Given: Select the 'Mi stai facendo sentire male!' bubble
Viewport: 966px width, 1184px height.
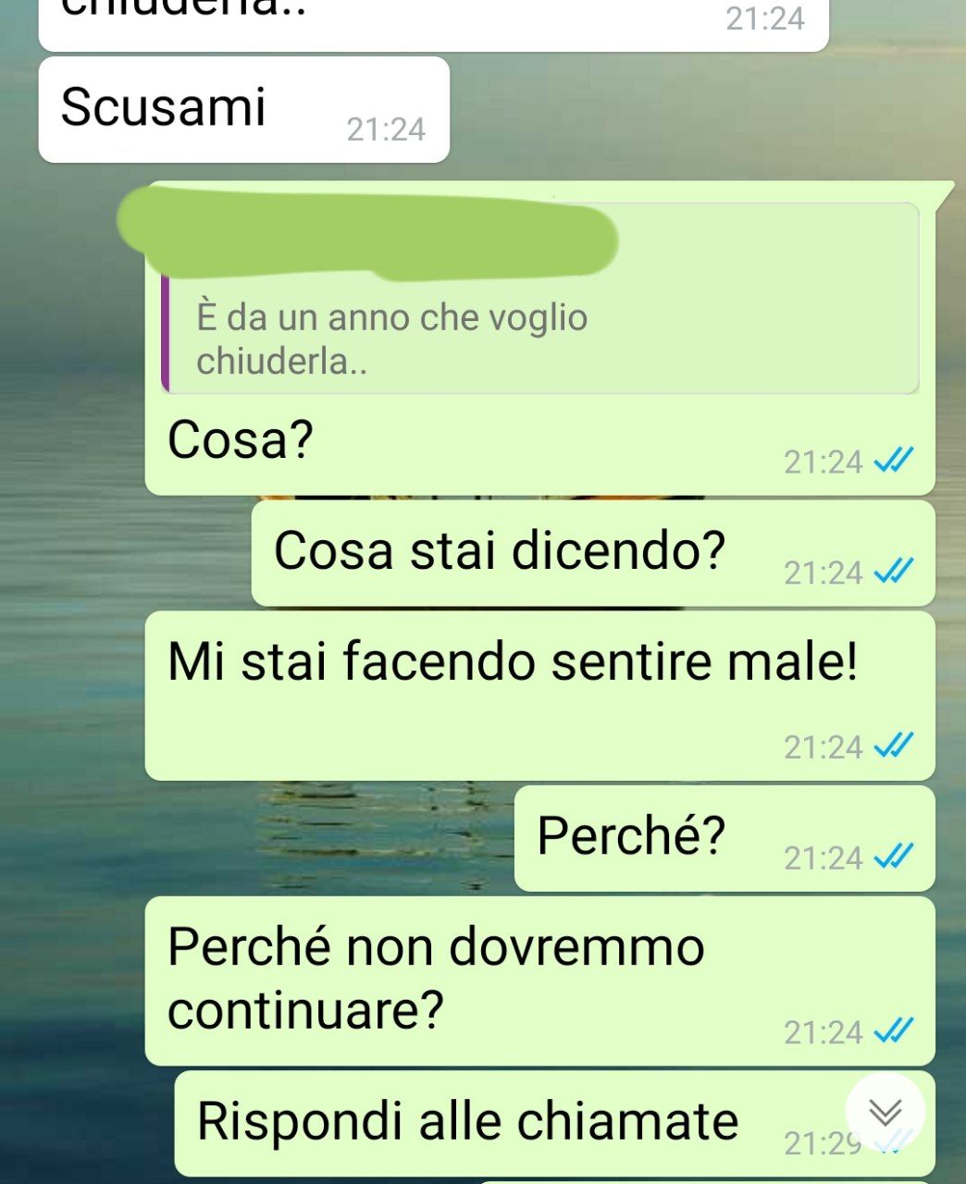Looking at the screenshot, I should click(540, 696).
